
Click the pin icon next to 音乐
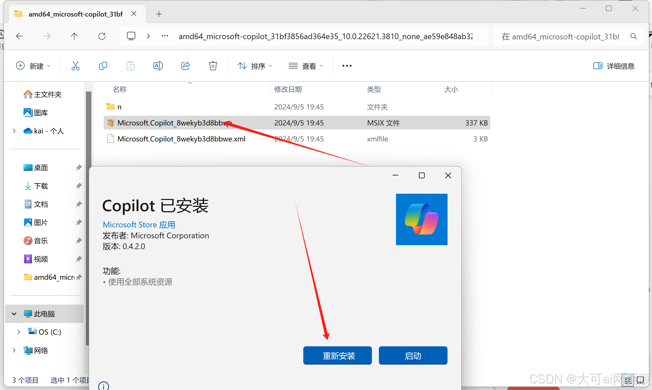79,241
